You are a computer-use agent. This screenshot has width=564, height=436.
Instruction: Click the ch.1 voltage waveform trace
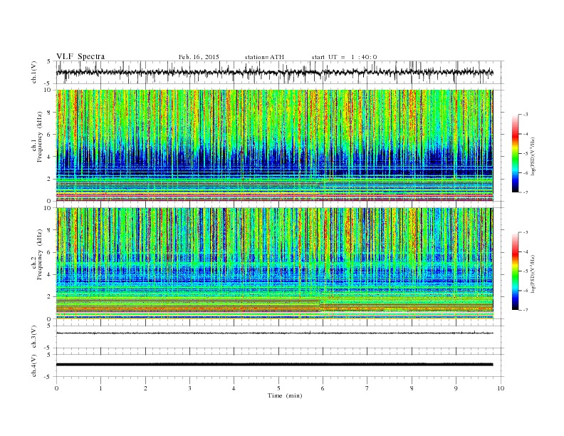click(275, 72)
